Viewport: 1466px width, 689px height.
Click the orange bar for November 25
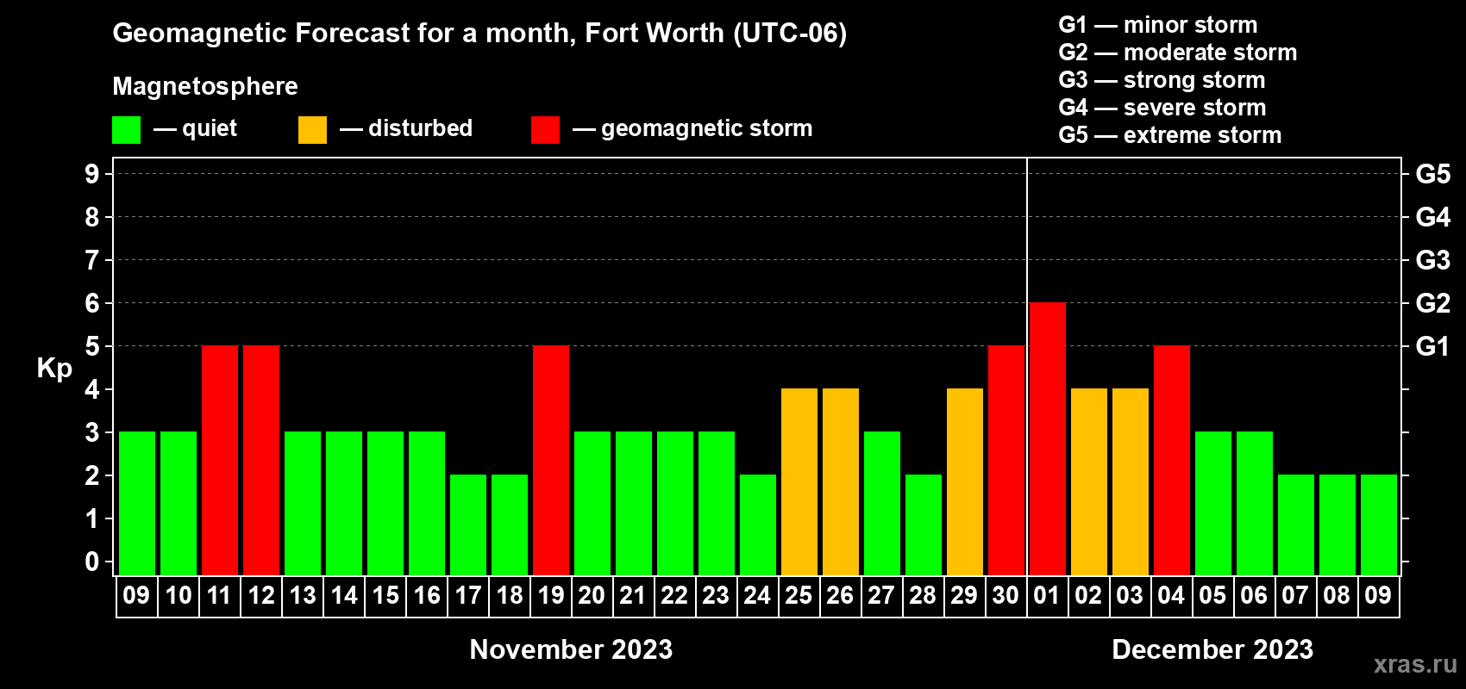(799, 481)
